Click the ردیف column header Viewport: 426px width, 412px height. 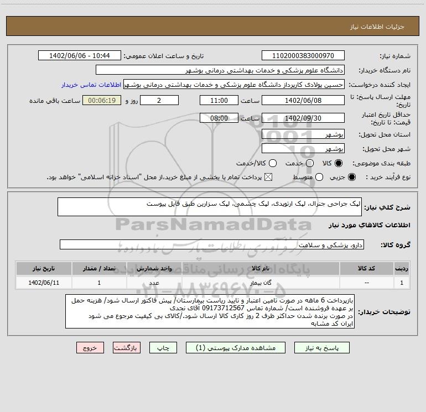pos(402,268)
